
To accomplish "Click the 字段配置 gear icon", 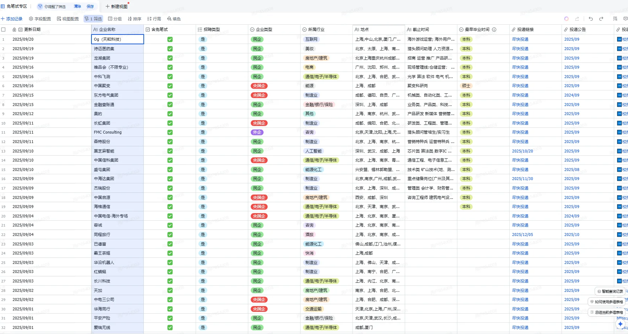I will click(31, 19).
